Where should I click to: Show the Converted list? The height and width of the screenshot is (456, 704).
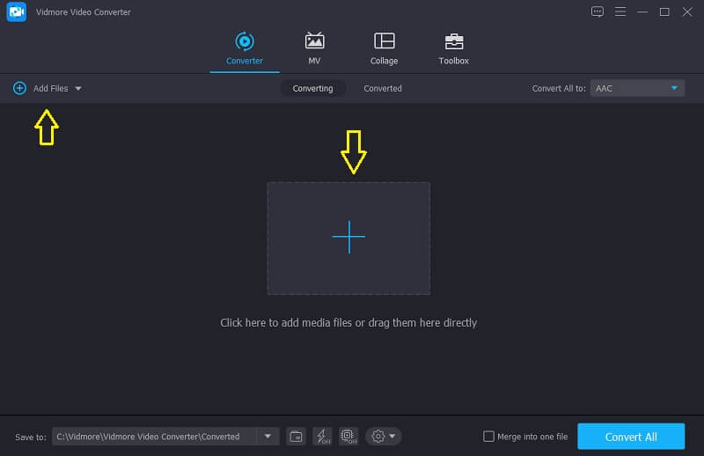pos(383,88)
